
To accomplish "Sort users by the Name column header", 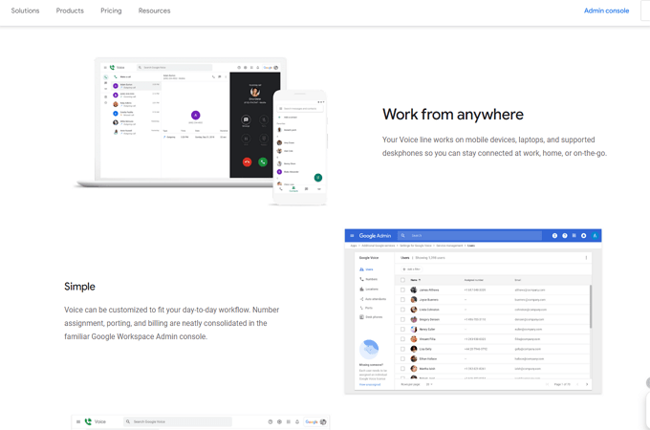I will pyautogui.click(x=416, y=280).
